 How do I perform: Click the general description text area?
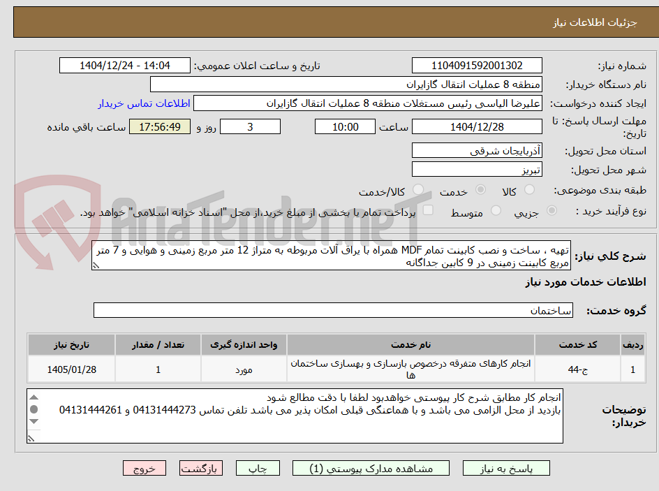click(x=331, y=256)
